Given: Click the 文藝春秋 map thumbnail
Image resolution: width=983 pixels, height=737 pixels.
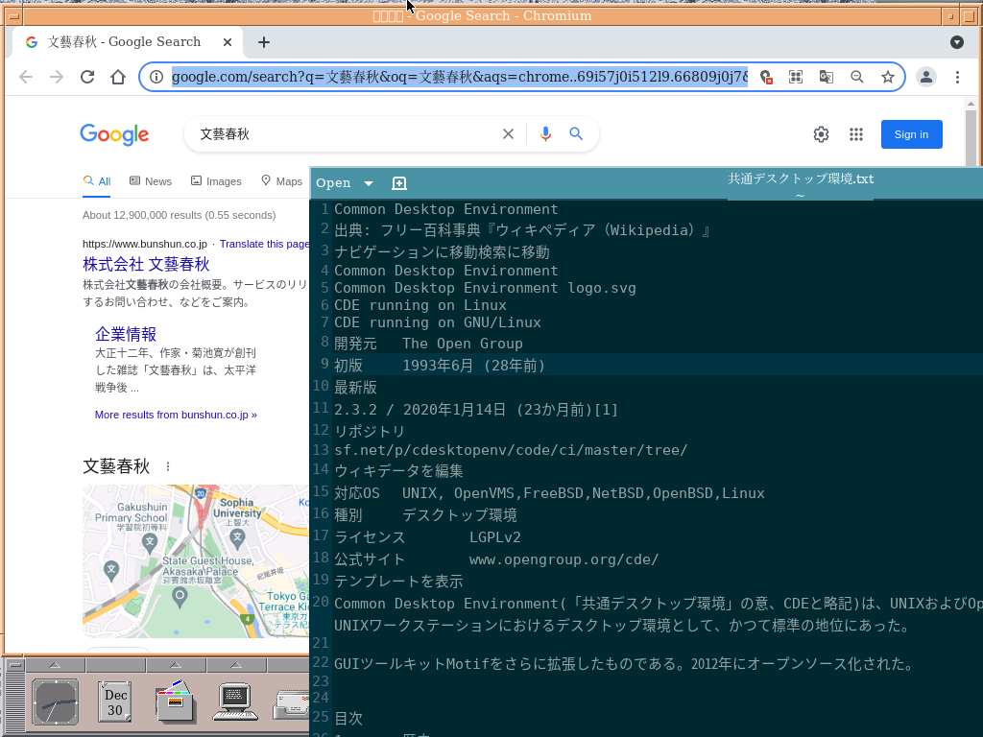Looking at the screenshot, I should pos(196,560).
